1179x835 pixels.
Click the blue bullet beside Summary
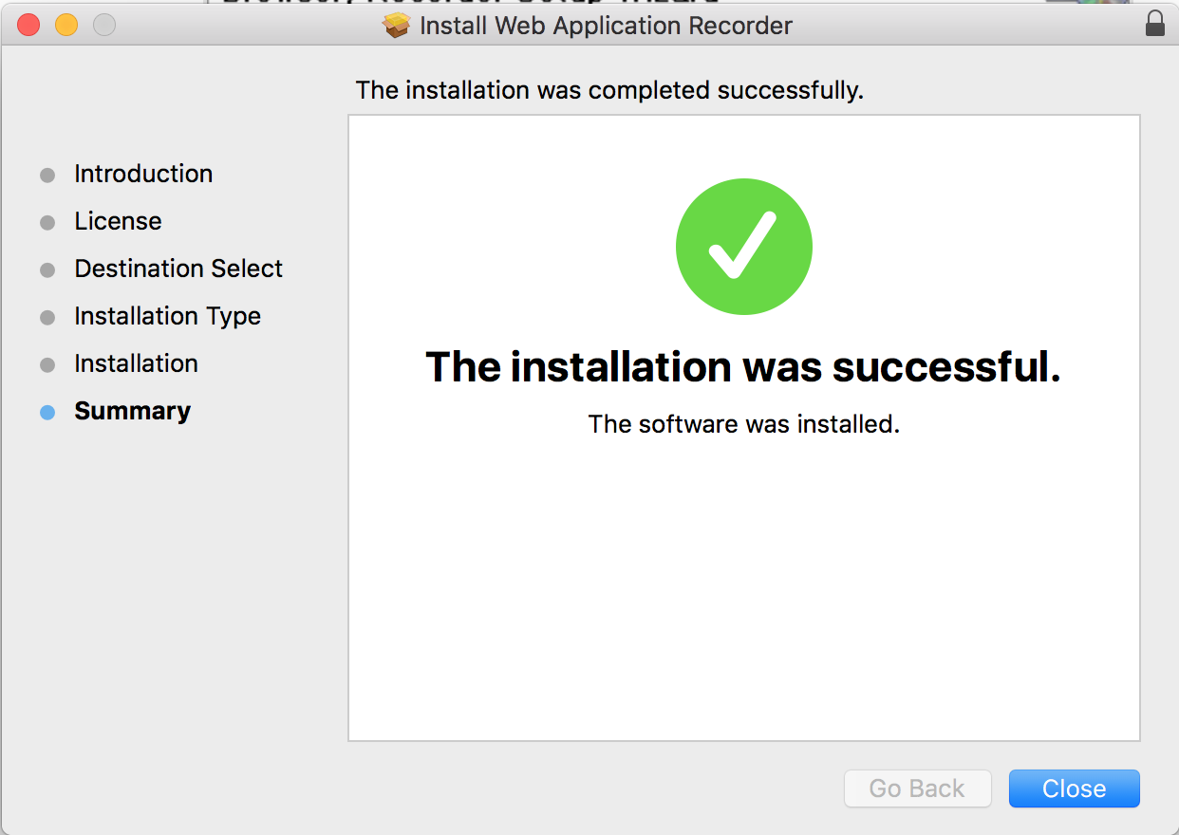tap(47, 413)
